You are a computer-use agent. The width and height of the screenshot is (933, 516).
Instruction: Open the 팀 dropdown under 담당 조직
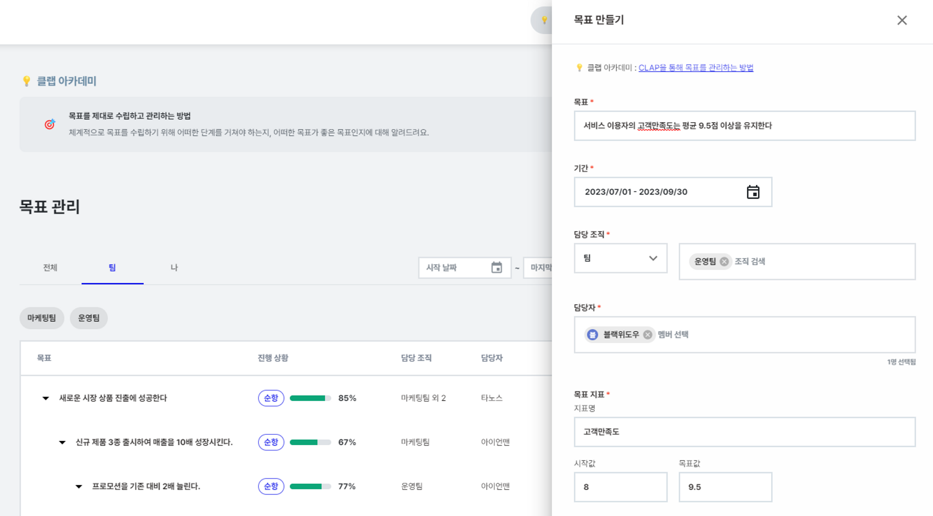[x=620, y=258]
